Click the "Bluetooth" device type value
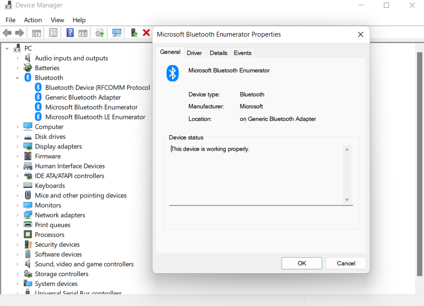 tap(252, 95)
